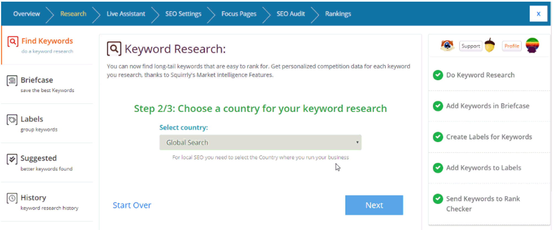Image resolution: width=554 pixels, height=230 pixels.
Task: Click the Support button
Action: click(471, 46)
